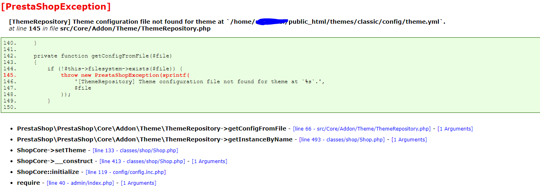Show arguments for require trace entry

pos(138,183)
